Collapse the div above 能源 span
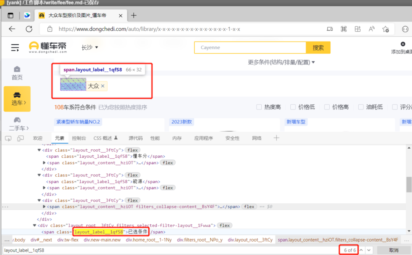The image size is (412, 255). click(x=39, y=175)
